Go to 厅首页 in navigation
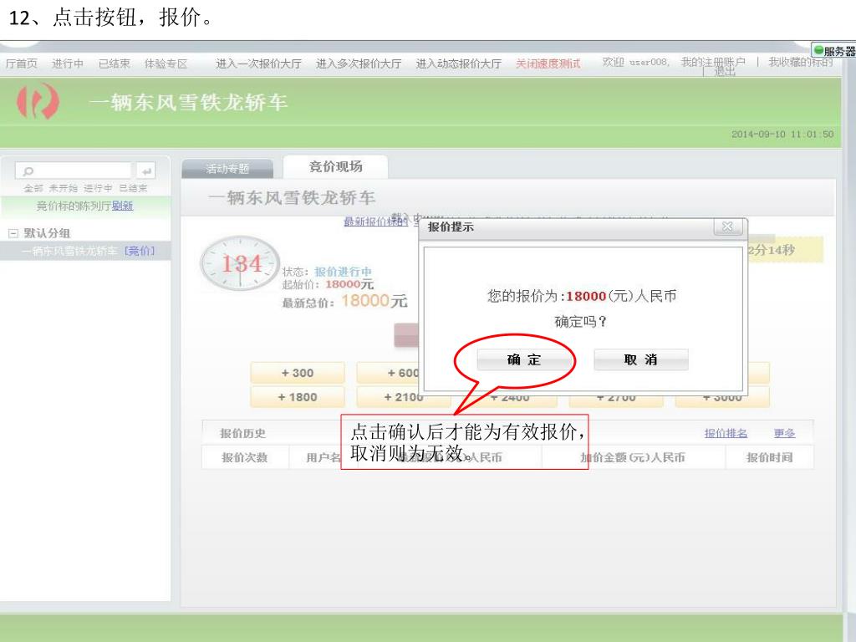Image resolution: width=856 pixels, height=642 pixels. (x=21, y=64)
